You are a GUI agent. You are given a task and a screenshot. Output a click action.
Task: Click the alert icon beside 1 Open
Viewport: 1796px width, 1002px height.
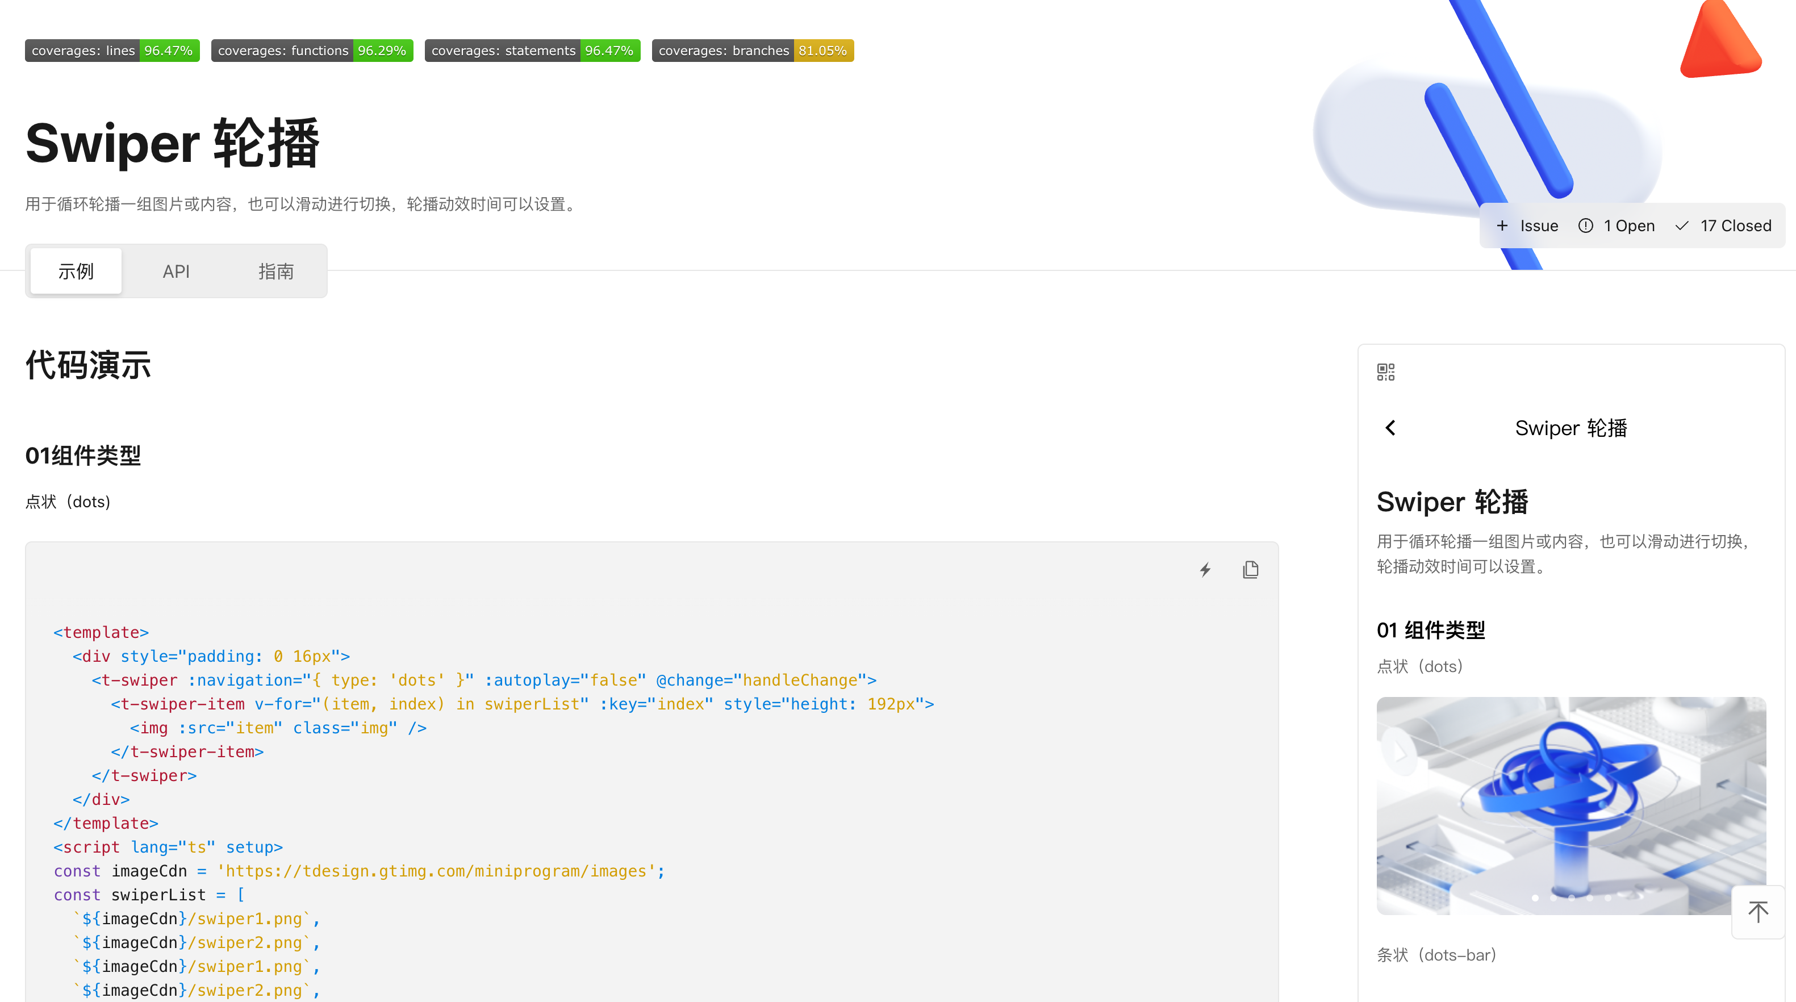click(x=1584, y=226)
